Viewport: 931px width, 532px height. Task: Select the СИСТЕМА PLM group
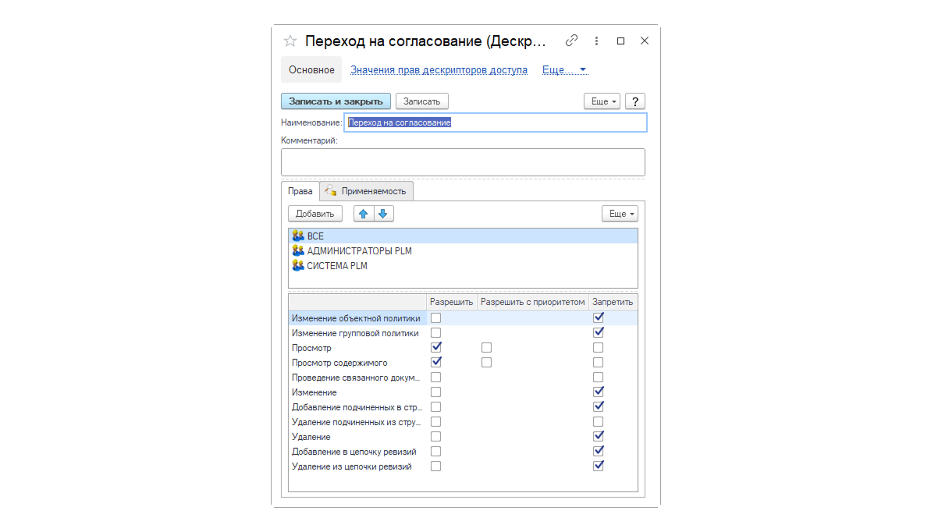(x=463, y=266)
